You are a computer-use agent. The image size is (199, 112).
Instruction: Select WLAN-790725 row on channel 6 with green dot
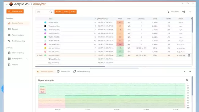click(x=113, y=37)
